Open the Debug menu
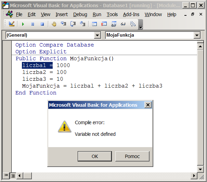This screenshot has height=182, width=207. 80,14
